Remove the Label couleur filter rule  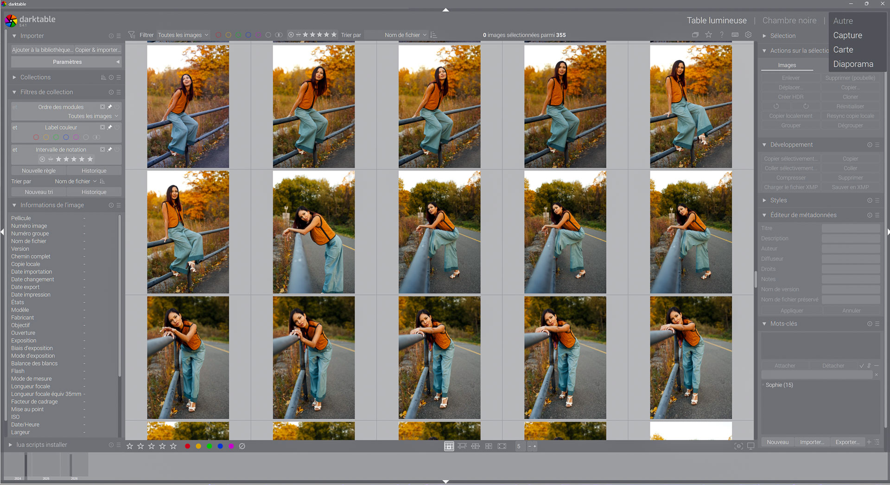[x=102, y=127]
